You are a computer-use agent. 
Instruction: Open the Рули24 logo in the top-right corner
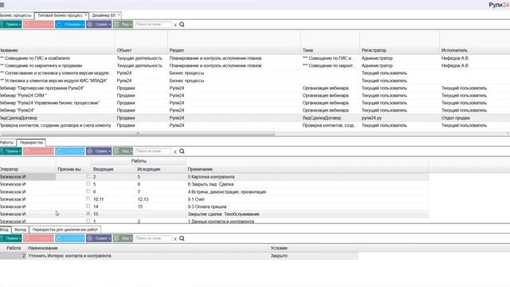click(499, 5)
